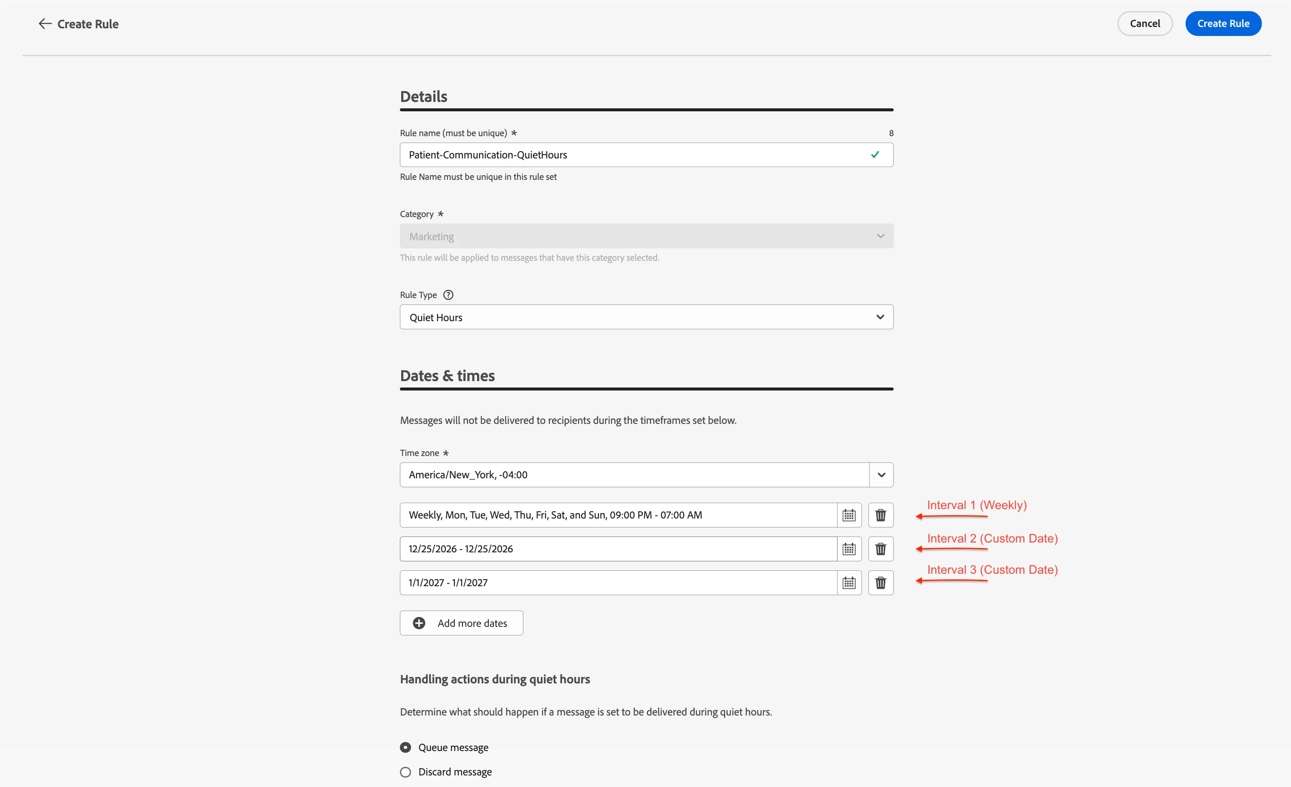This screenshot has height=787, width=1291.
Task: Click the plus icon in Add more dates
Action: pyautogui.click(x=419, y=623)
